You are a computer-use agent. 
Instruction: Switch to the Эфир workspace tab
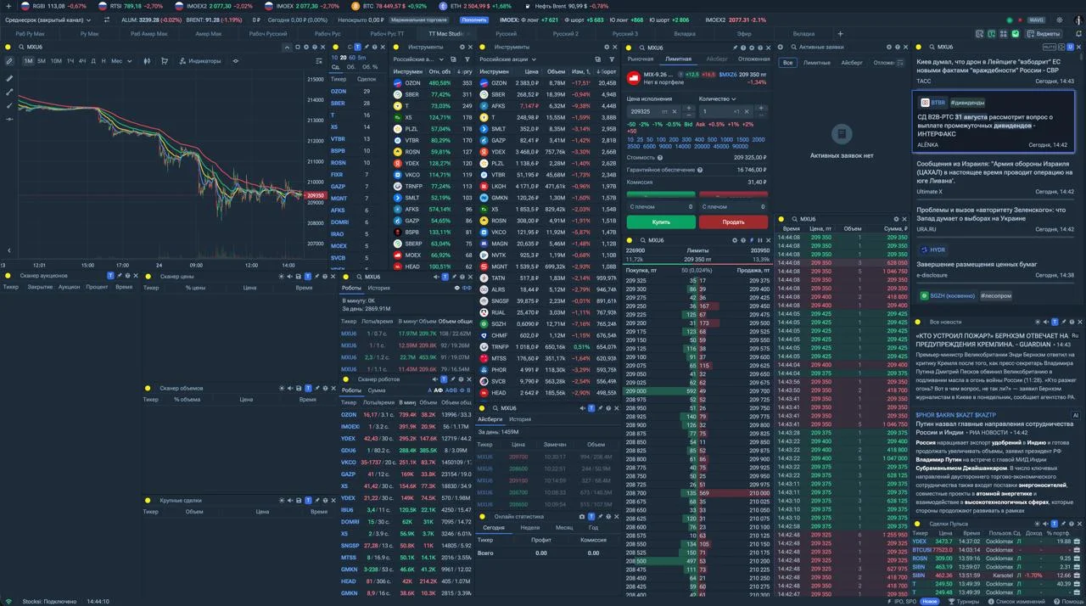(x=744, y=34)
